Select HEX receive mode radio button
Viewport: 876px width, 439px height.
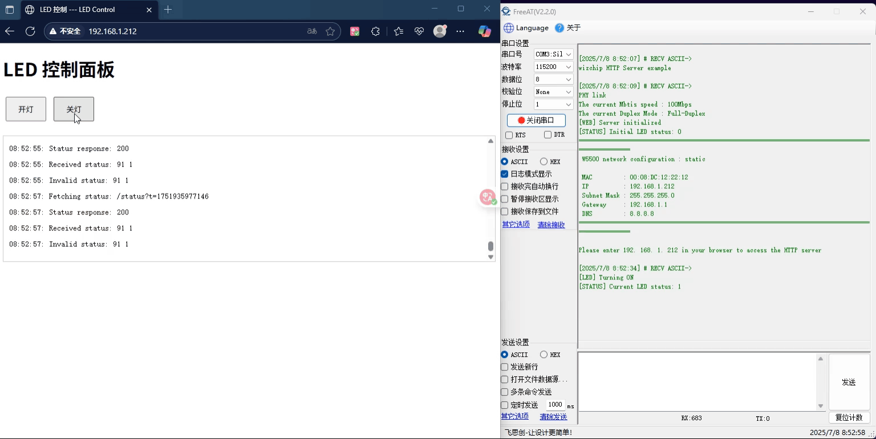[x=544, y=162]
